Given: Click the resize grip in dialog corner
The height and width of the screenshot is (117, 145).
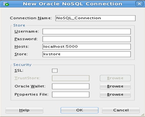Looking at the screenshot, I should tap(142, 115).
